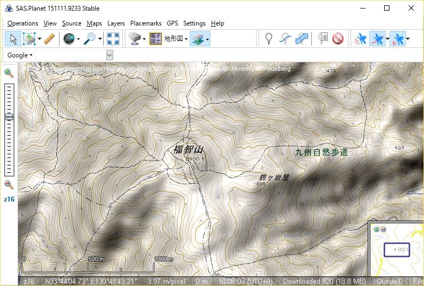Click into the search text field
Viewport: 424px width, 286px height.
[x=71, y=55]
